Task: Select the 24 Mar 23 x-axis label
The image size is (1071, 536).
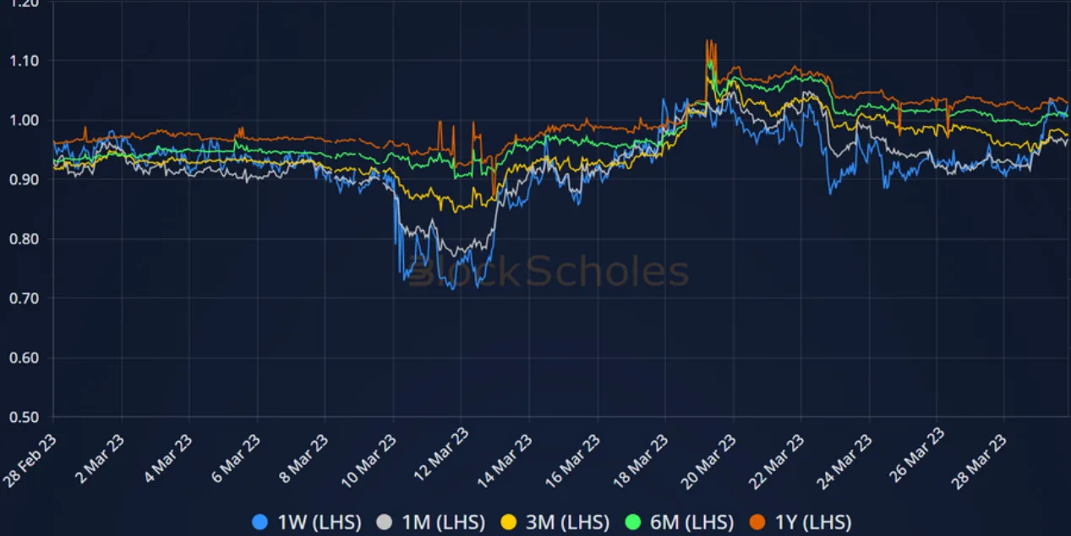Action: [x=844, y=460]
